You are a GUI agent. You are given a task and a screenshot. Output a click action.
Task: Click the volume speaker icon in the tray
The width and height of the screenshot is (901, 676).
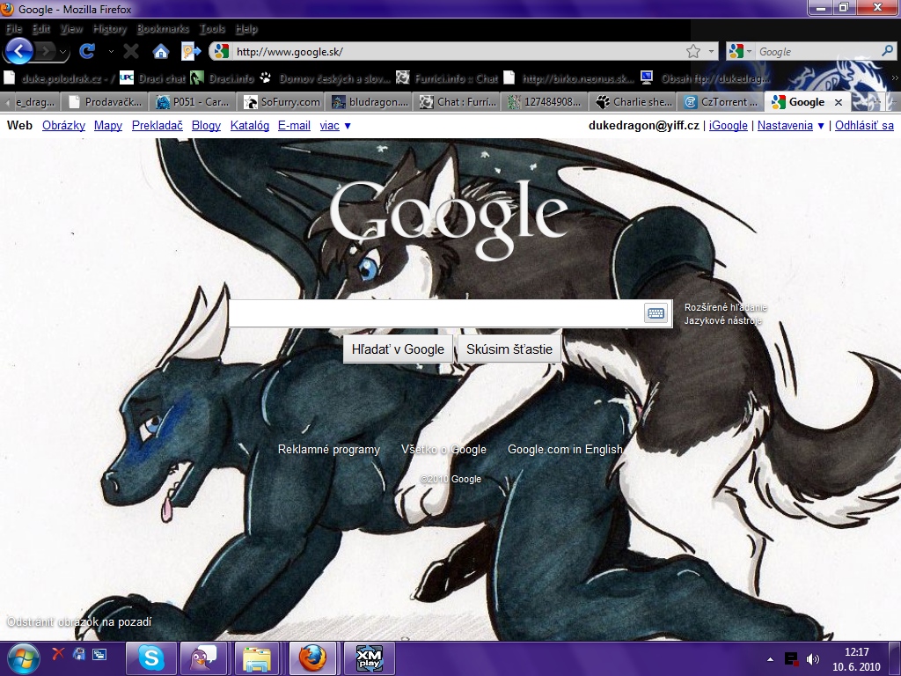click(x=812, y=658)
